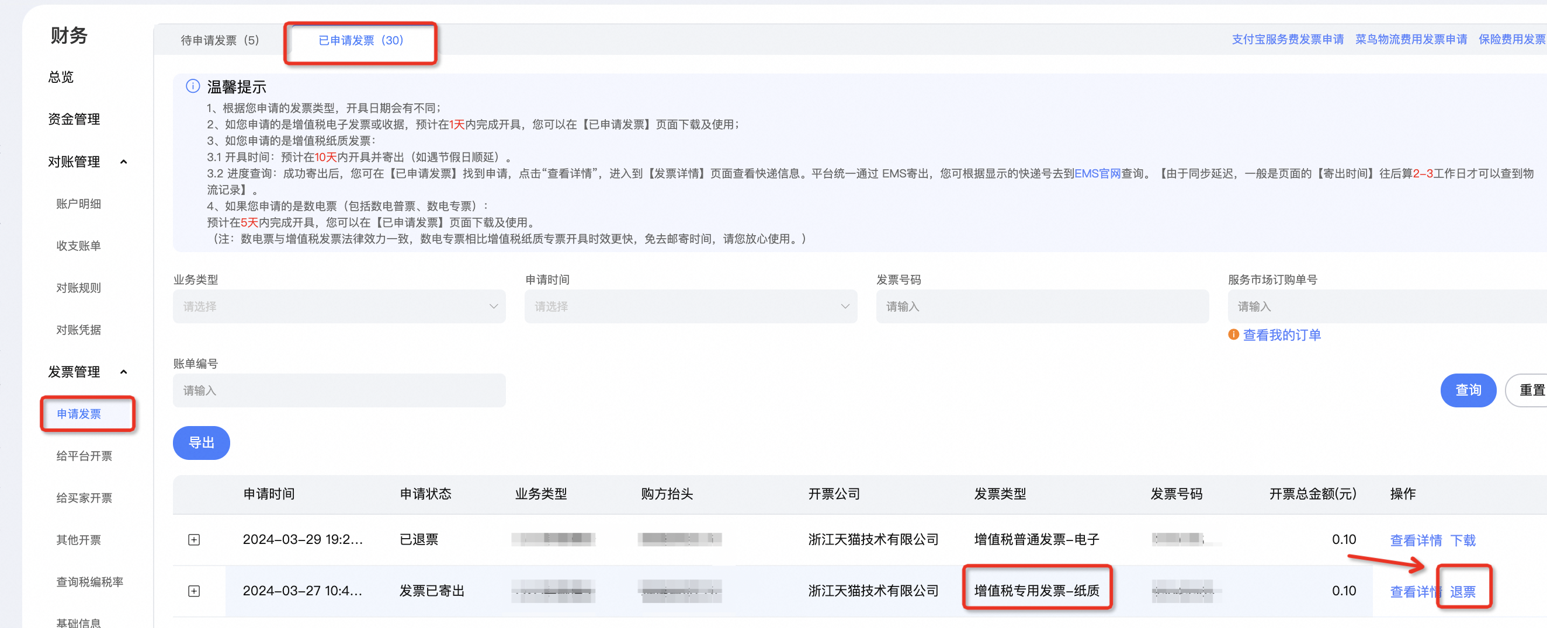Click 查看详情 for the 已退票 row
This screenshot has width=1547, height=628.
point(1416,540)
